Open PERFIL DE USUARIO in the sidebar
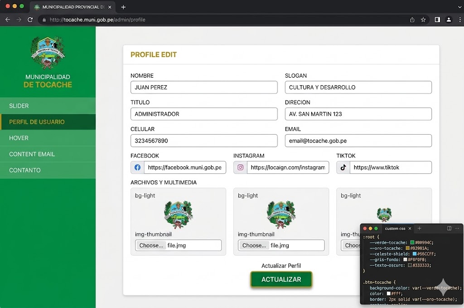This screenshot has height=308, width=464. [x=48, y=122]
